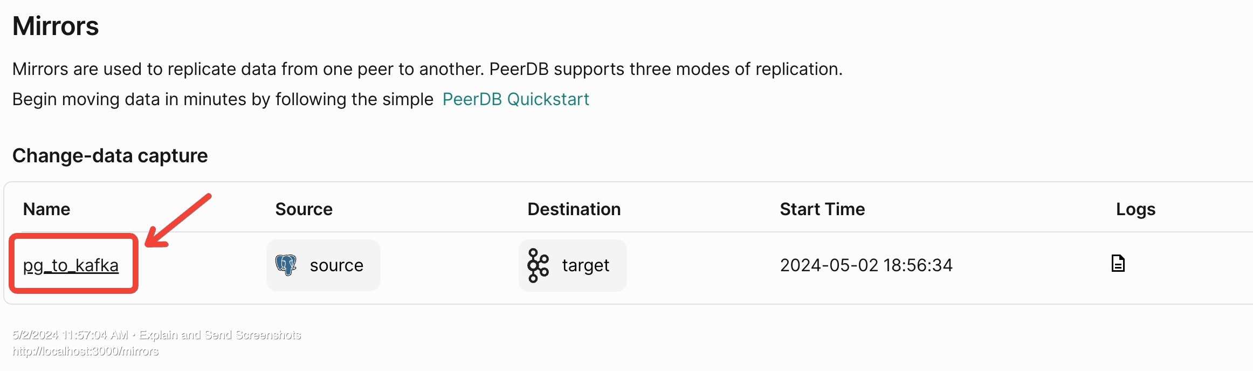Follow the PeerDB Quickstart link

(x=515, y=99)
